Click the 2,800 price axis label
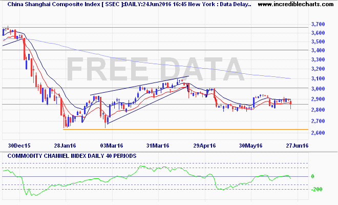 318,110
